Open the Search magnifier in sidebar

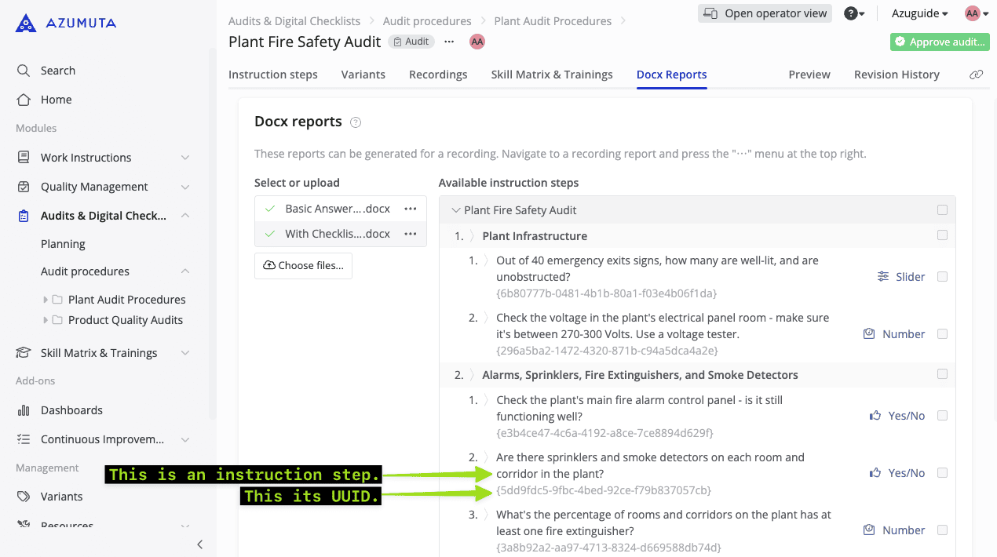[x=24, y=71]
